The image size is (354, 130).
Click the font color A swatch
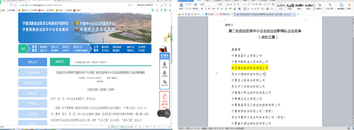click(235, 8)
